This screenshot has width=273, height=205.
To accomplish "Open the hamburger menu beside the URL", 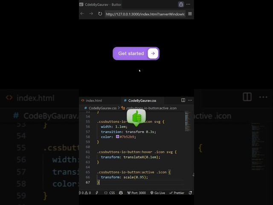I will click(190, 14).
